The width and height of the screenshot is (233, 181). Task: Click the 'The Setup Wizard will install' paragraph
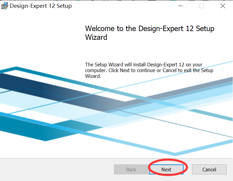tap(149, 70)
